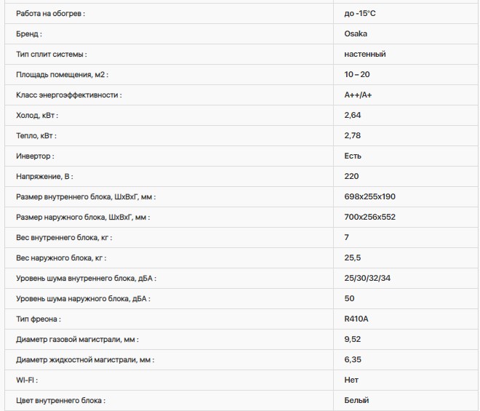Select the "WI-FI :" row label
The image size is (480, 411).
tap(27, 380)
